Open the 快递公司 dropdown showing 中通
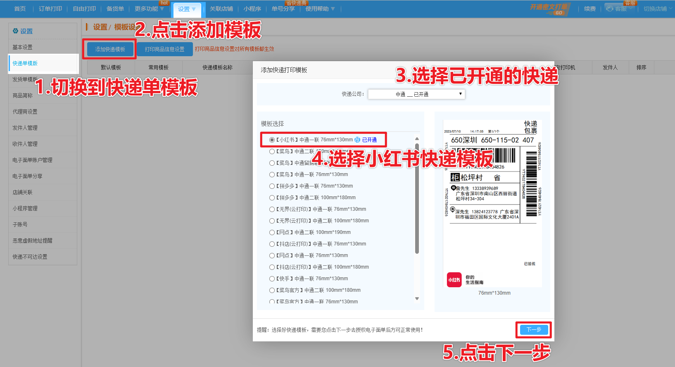675x367 pixels. (416, 94)
